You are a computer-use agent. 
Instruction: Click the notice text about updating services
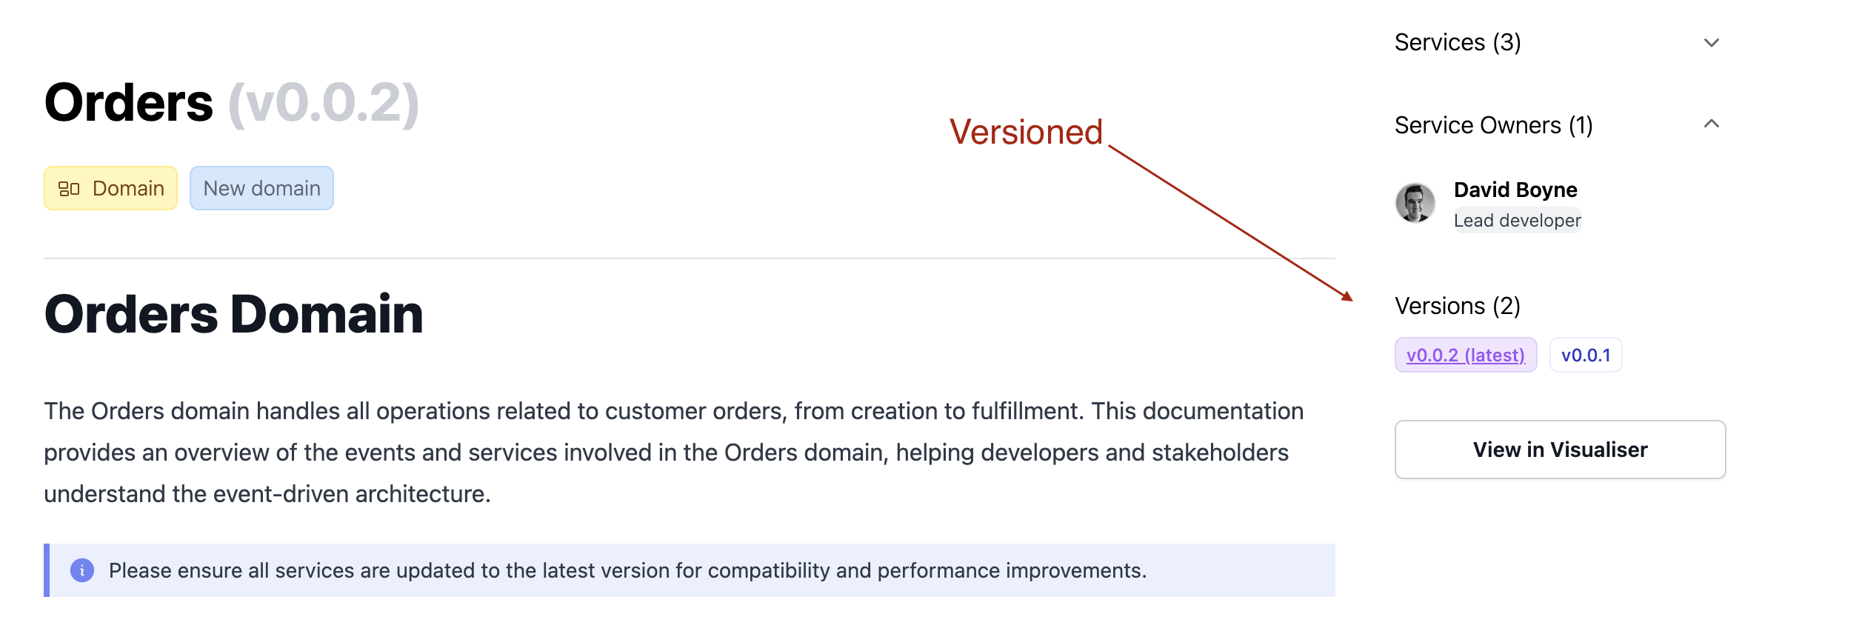627,570
